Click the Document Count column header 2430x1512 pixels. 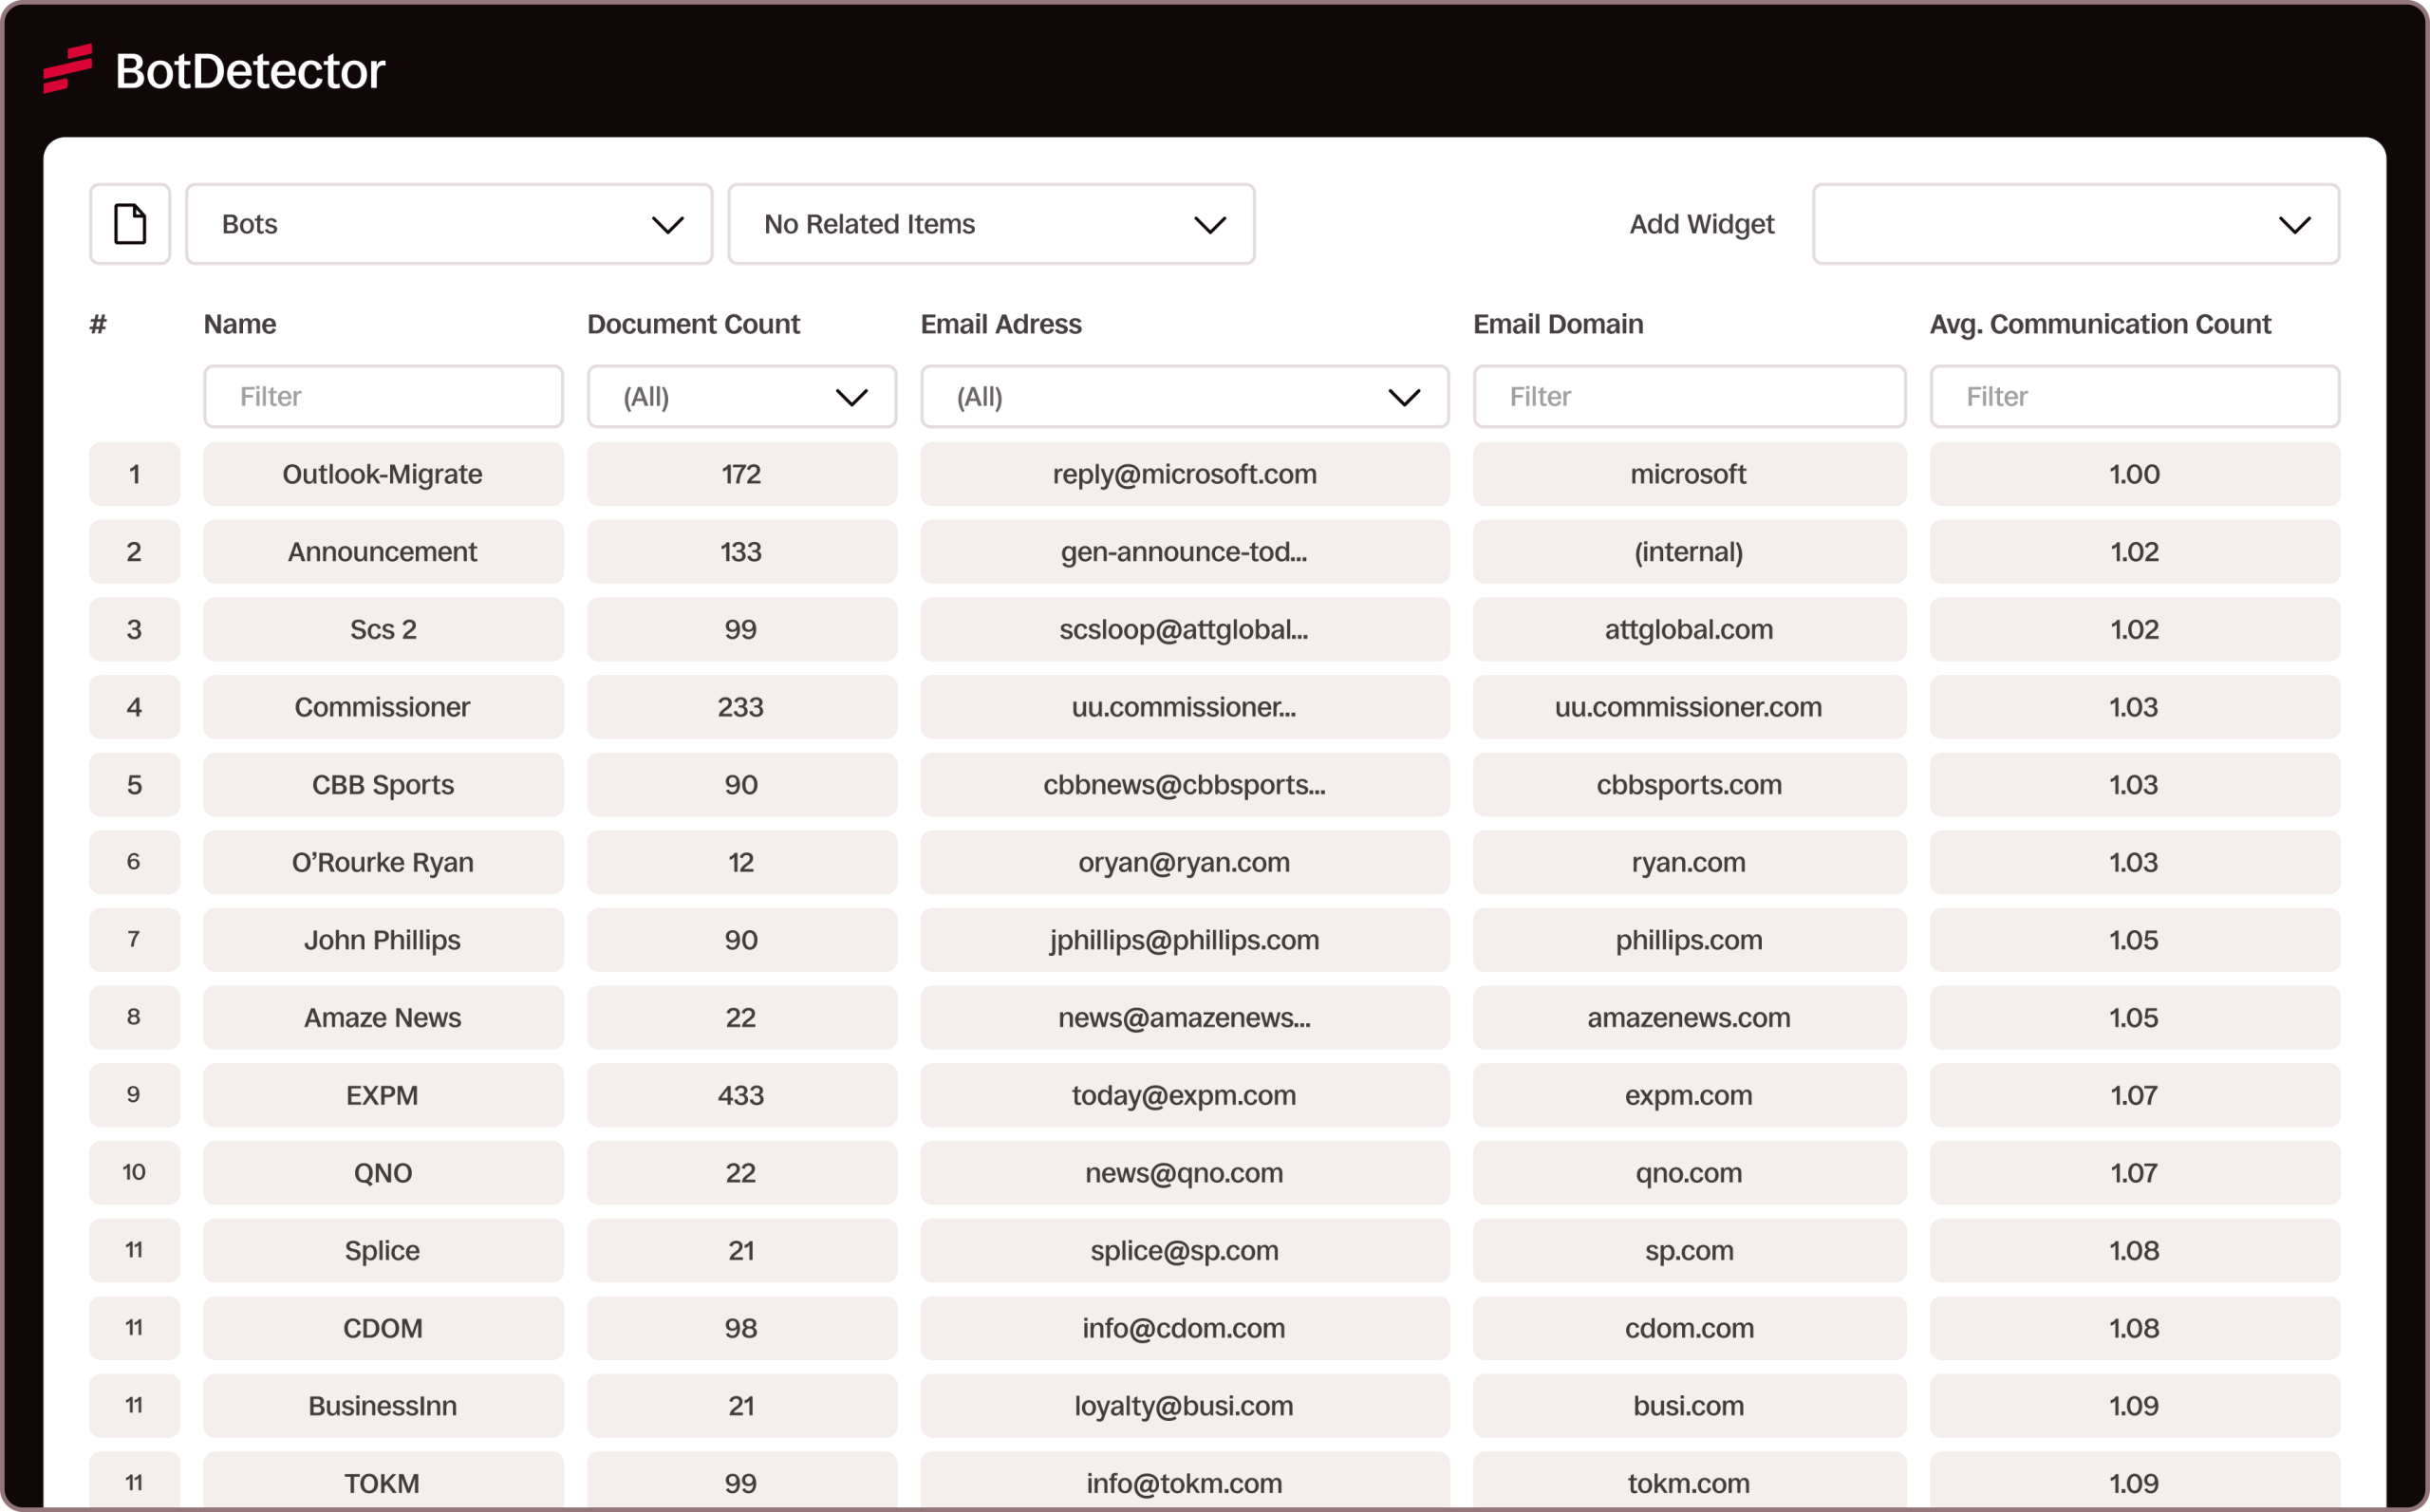[x=693, y=324]
